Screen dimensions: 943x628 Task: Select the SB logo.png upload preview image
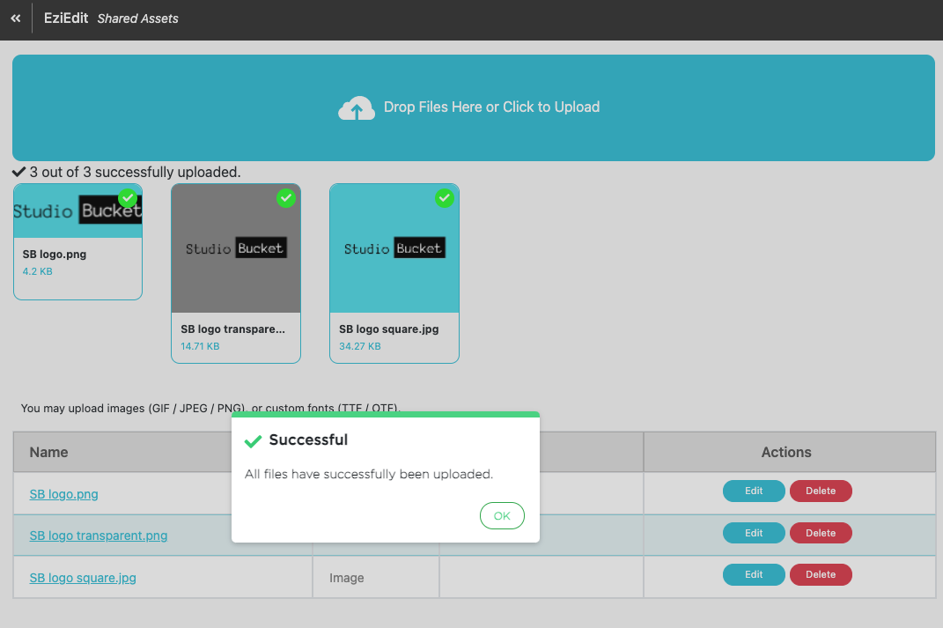(x=77, y=211)
